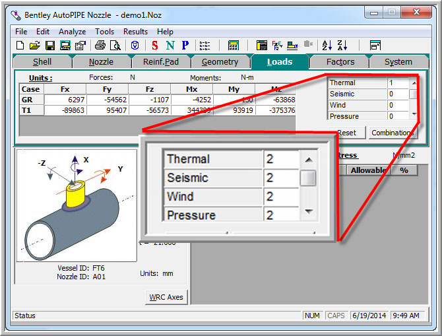Click T1 Fx cell value -89863
The height and width of the screenshot is (336, 442).
tap(65, 110)
